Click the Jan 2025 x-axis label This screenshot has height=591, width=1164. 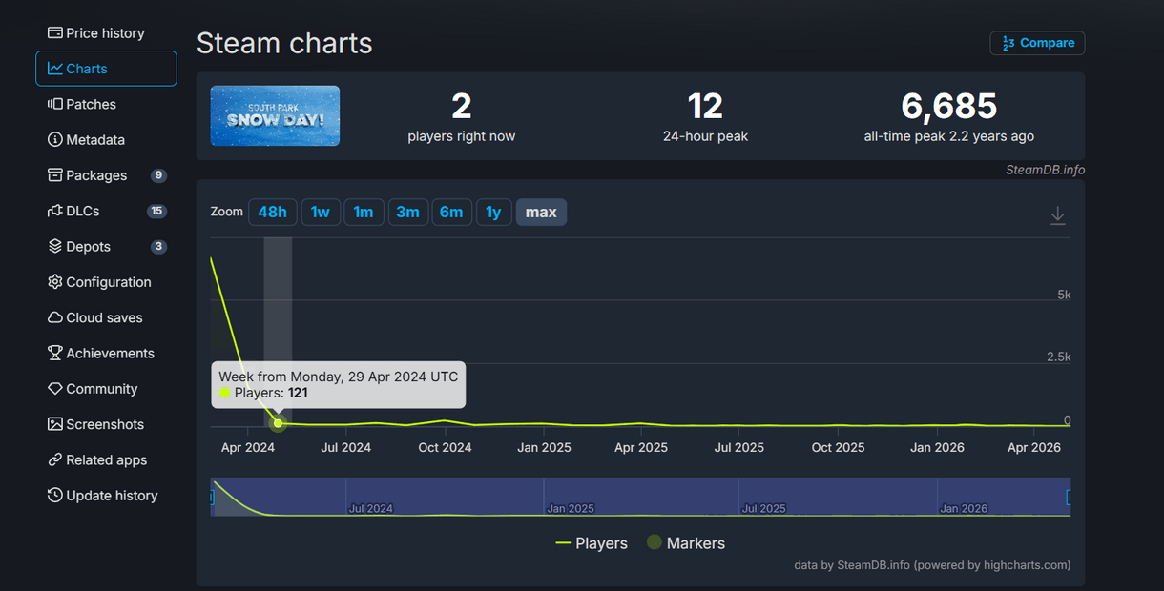pos(544,447)
